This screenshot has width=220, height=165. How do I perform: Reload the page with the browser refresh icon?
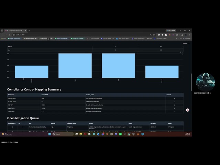10,35
